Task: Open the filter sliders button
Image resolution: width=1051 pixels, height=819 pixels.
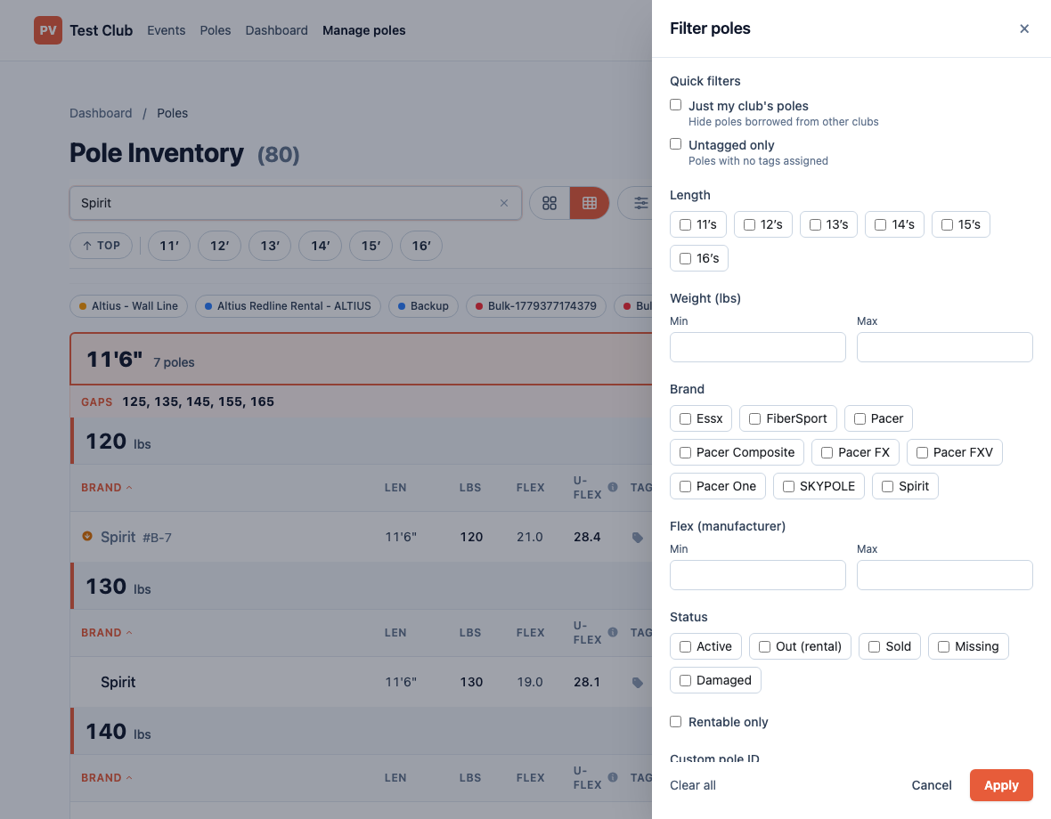Action: click(x=640, y=203)
